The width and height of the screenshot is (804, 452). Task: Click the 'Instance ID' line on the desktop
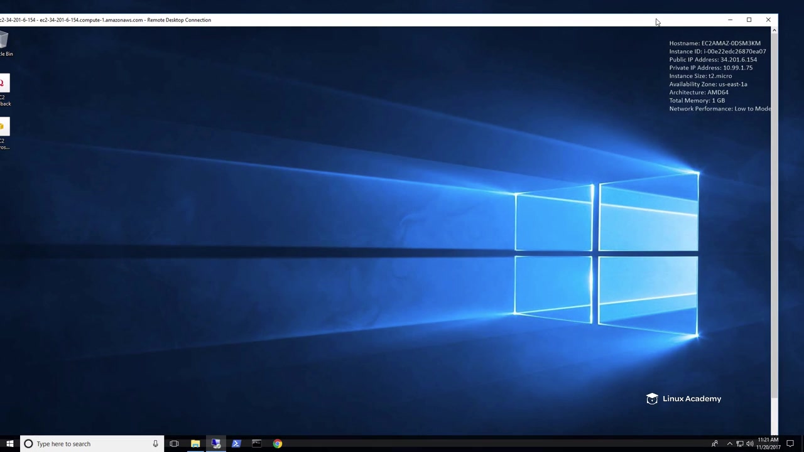click(x=717, y=51)
